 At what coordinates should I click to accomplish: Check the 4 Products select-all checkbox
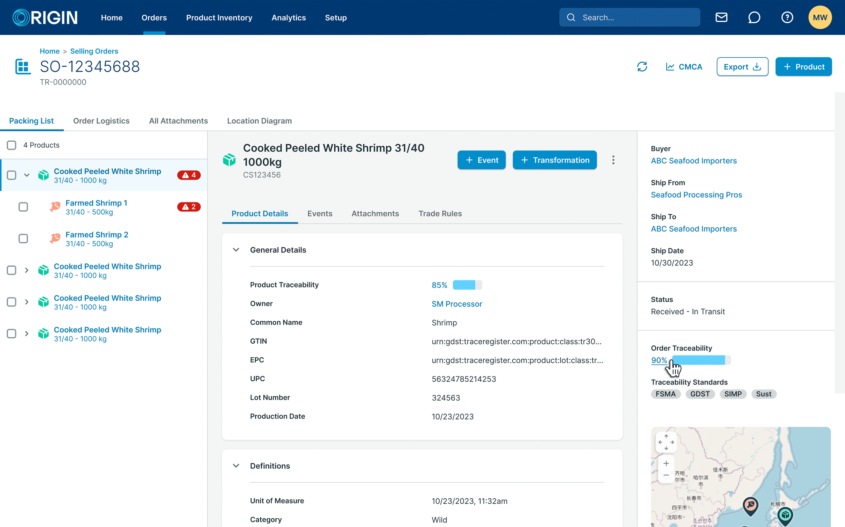point(12,145)
